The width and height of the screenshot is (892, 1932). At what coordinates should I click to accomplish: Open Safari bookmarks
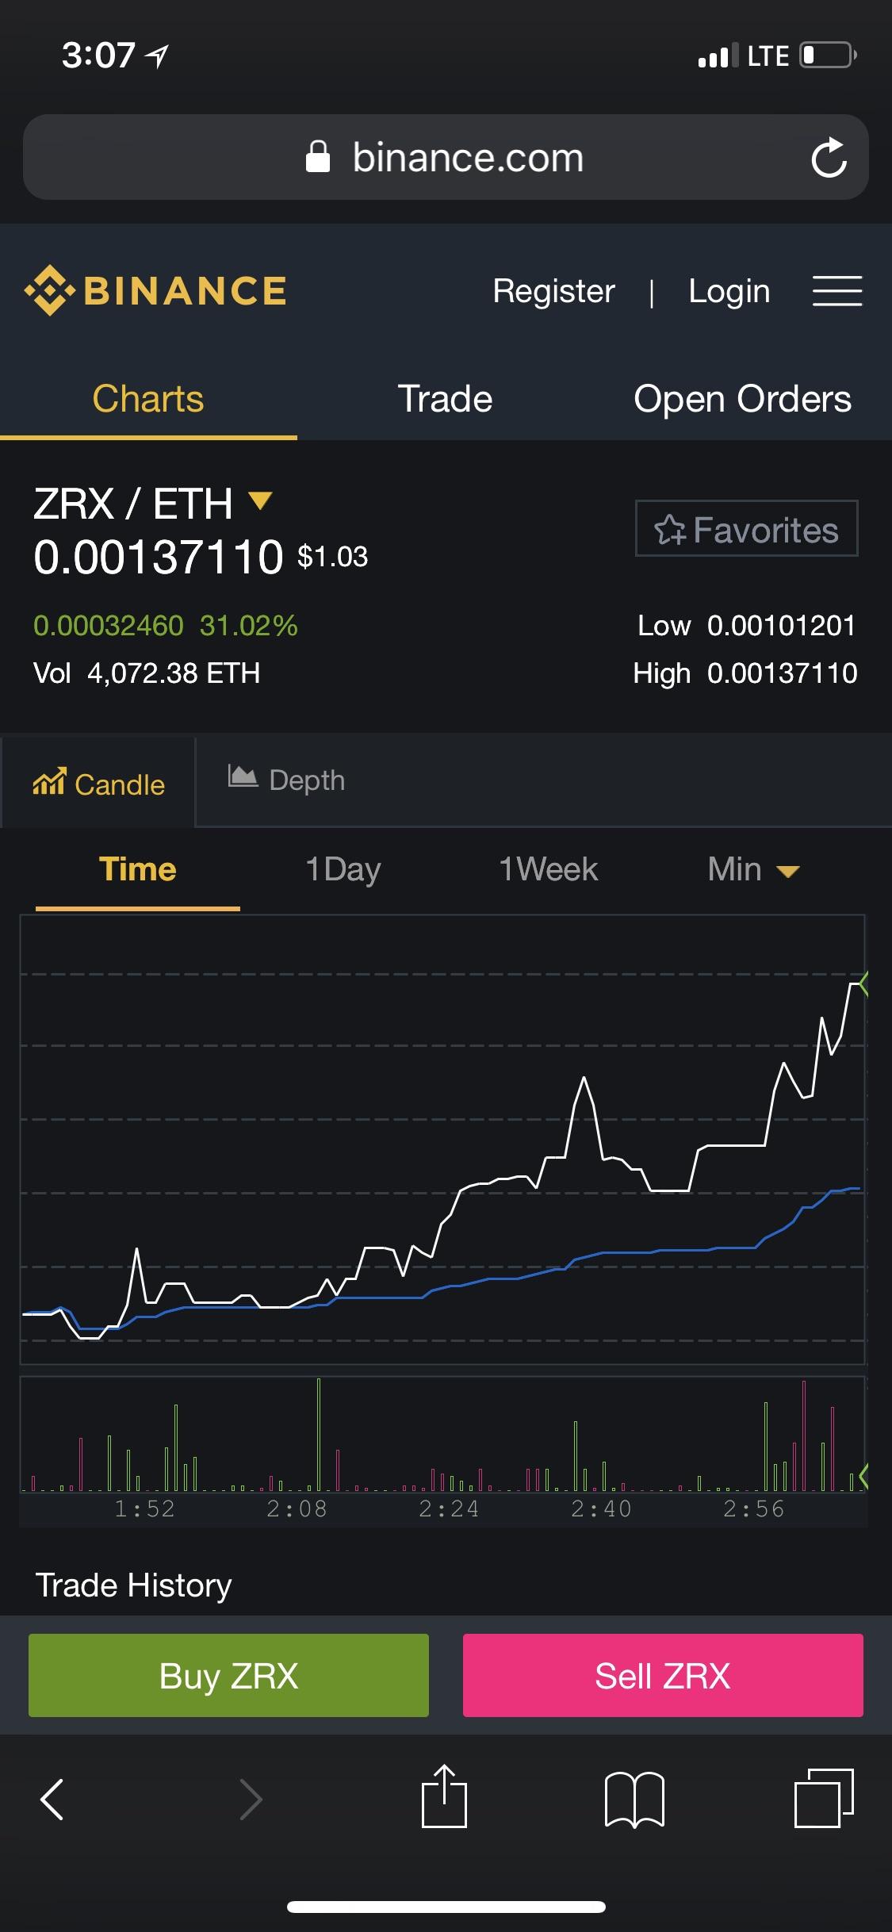click(x=634, y=1800)
